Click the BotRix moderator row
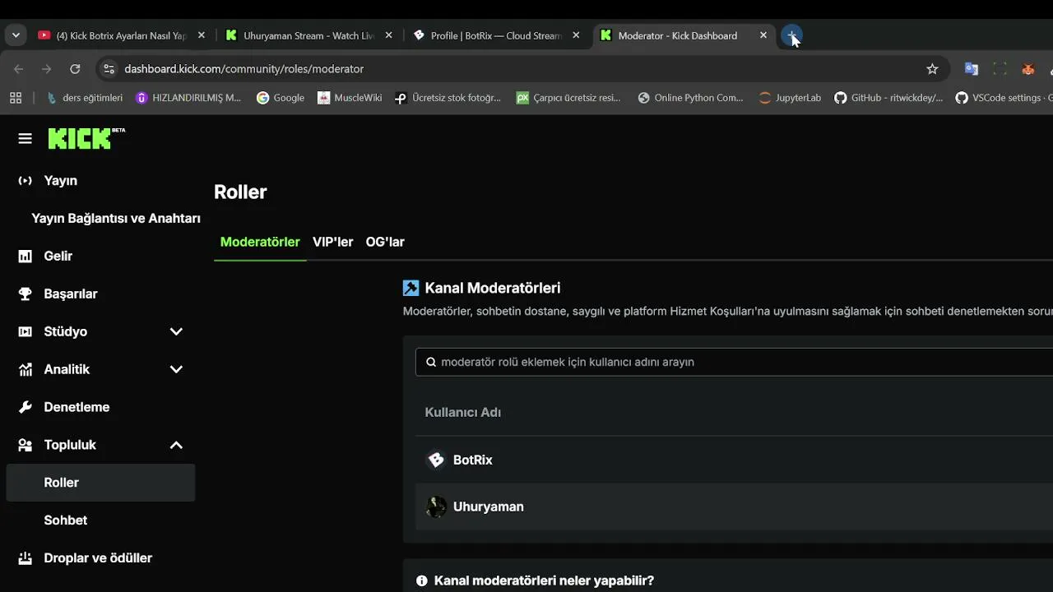Image resolution: width=1053 pixels, height=592 pixels. pos(735,460)
